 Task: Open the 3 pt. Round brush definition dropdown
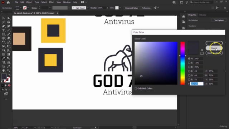pyautogui.click(x=88, y=8)
